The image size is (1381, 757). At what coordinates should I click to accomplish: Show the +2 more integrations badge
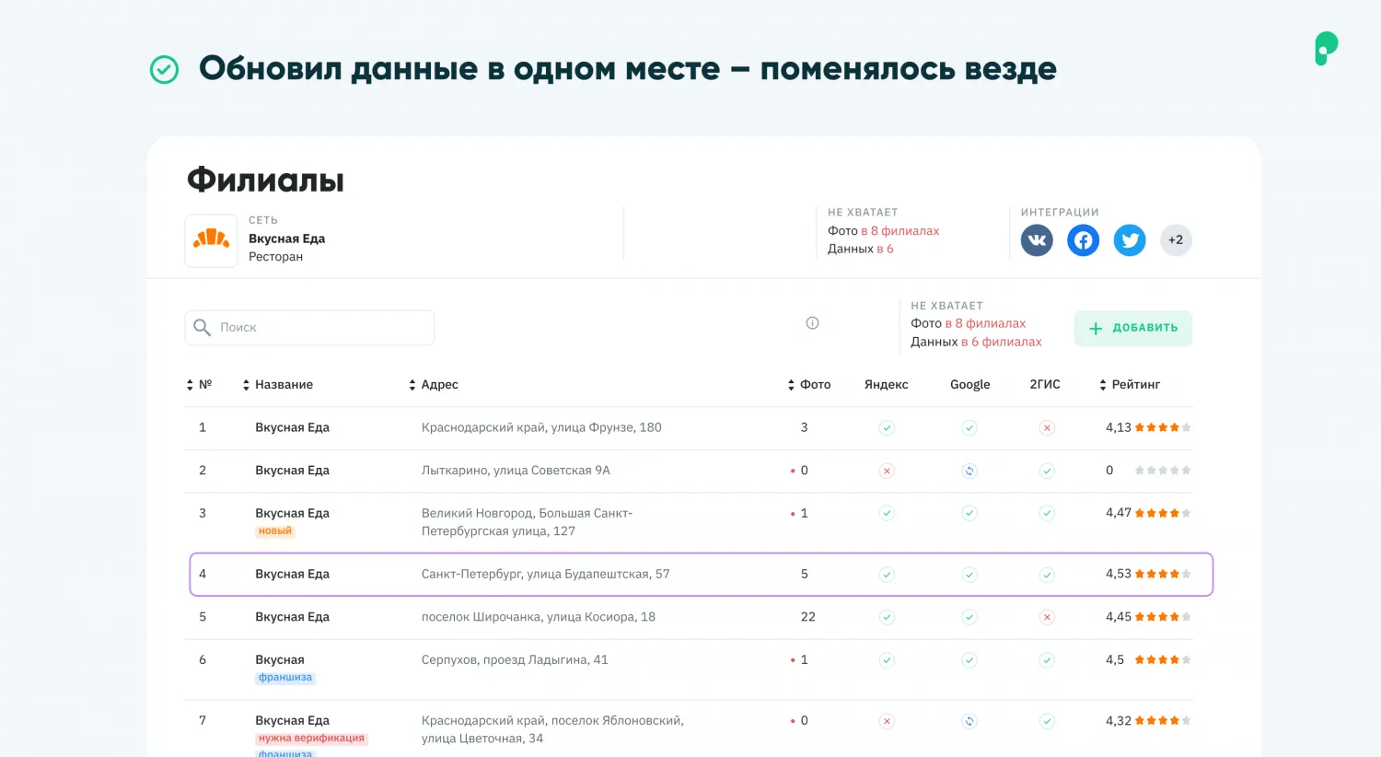(x=1176, y=240)
